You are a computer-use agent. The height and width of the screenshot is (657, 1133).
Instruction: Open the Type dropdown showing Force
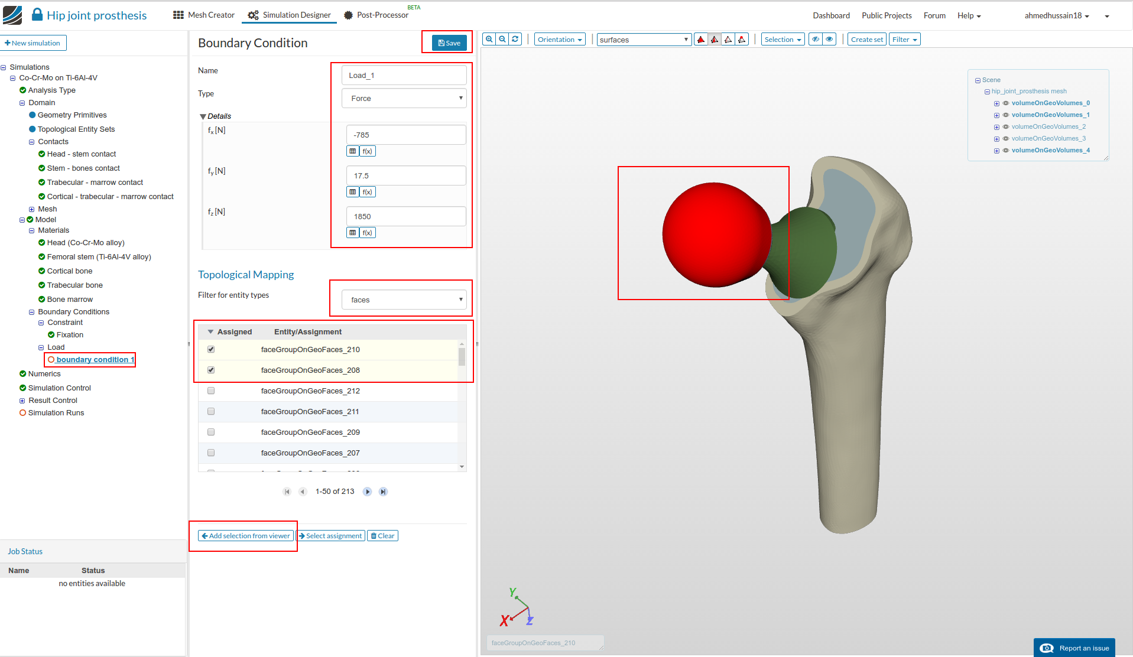(404, 99)
